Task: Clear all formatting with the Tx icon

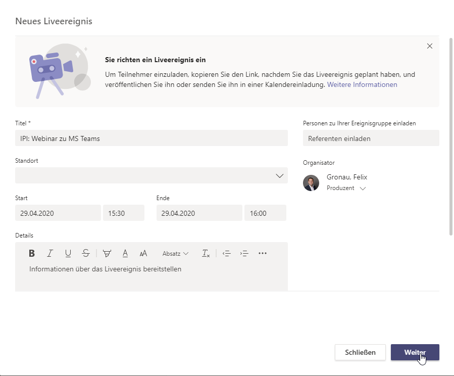Action: pos(206,254)
